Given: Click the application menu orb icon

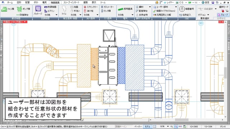Looking at the screenshot, I should 3,3.
